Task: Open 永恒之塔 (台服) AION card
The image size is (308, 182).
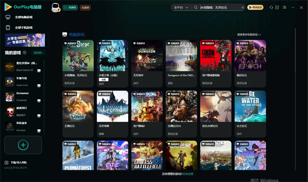Action: 112,64
